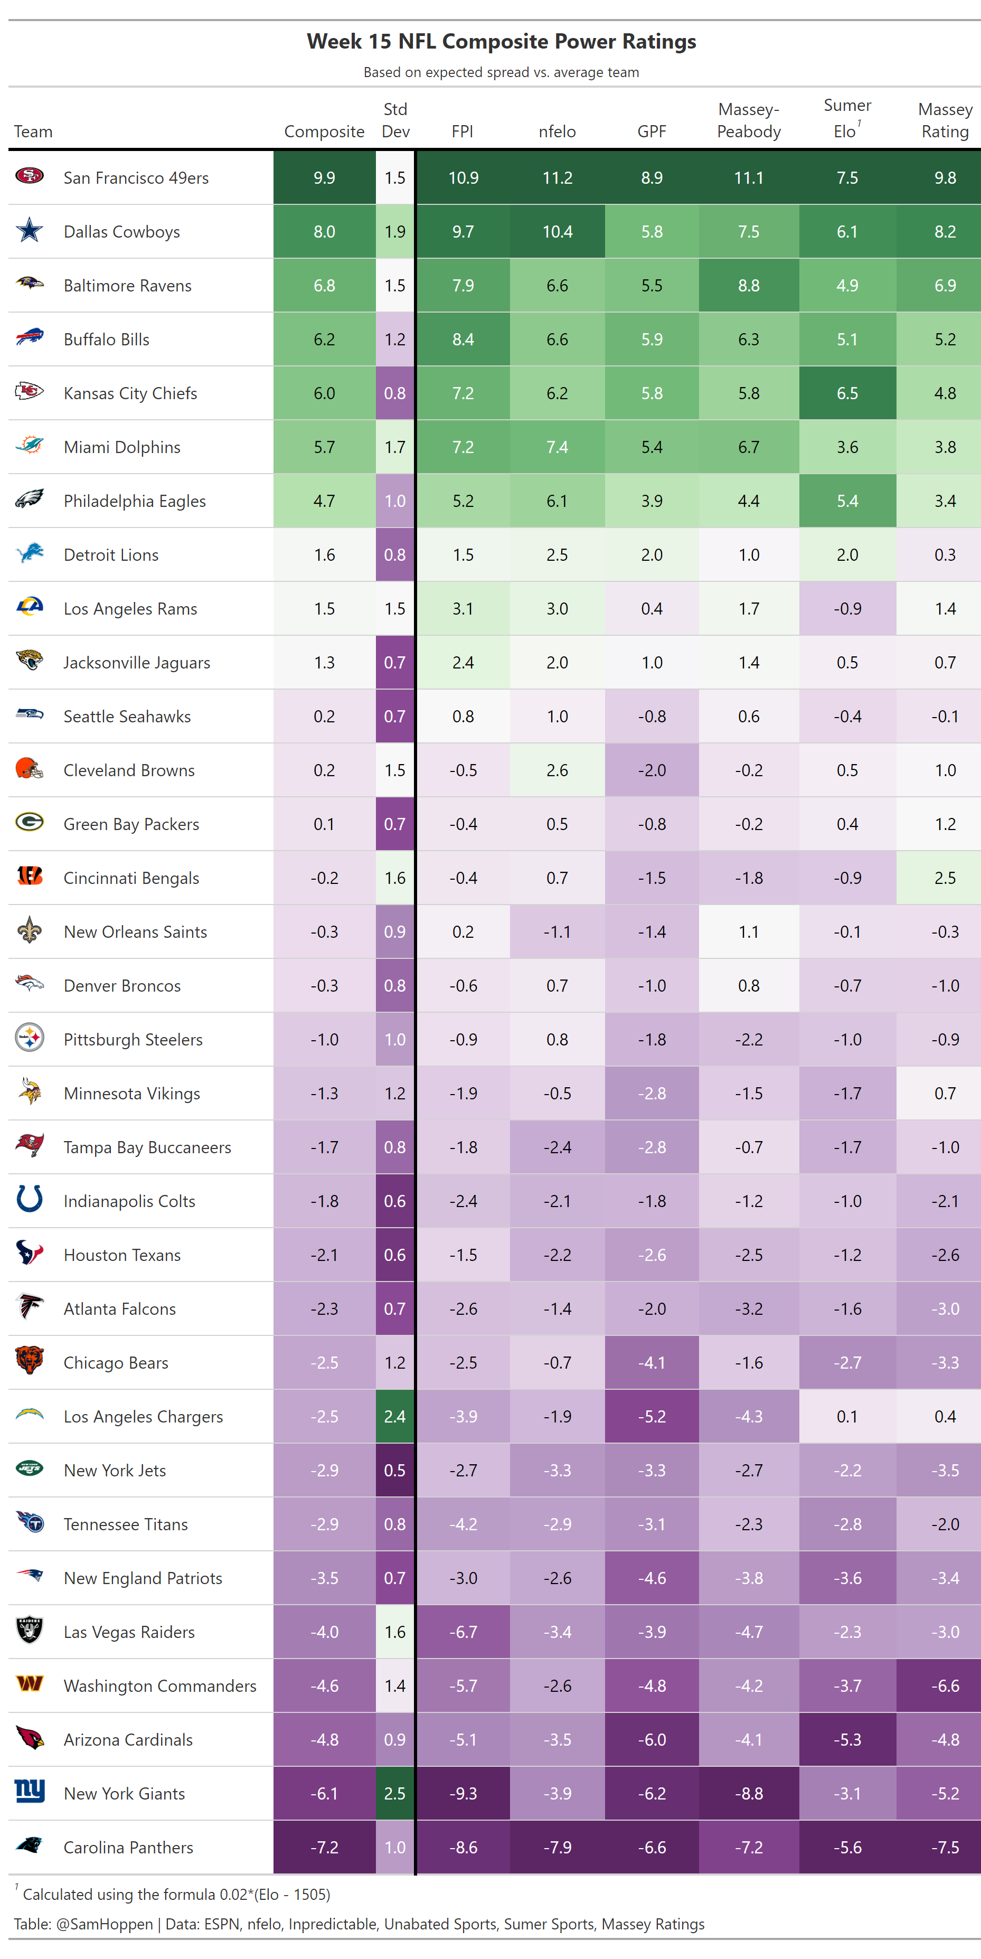This screenshot has width=981, height=1959.
Task: Click the nfelo column header
Action: 556,131
